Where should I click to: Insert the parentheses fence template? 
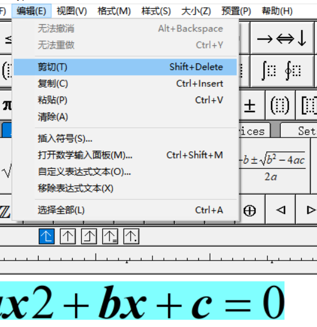[280, 106]
